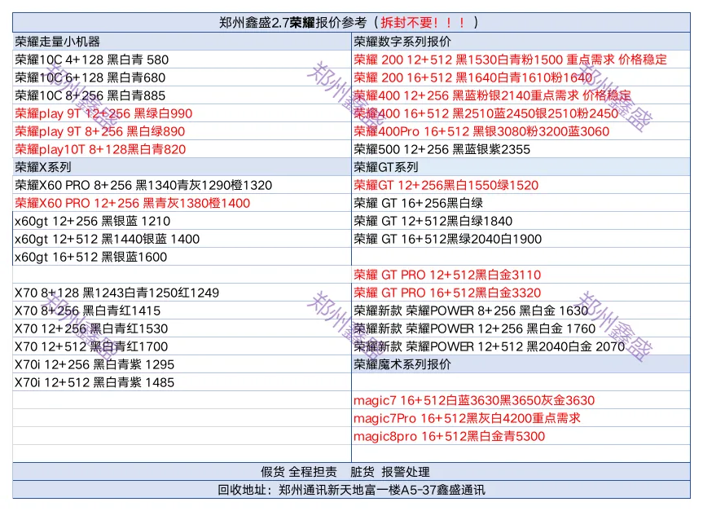Select row X70 8+256 黑白青红1415
703x511 pixels.
click(x=182, y=311)
